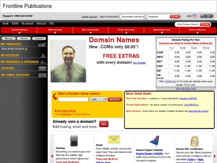
Task: Click the ICANN fee link in pricing table
Action: point(170,81)
